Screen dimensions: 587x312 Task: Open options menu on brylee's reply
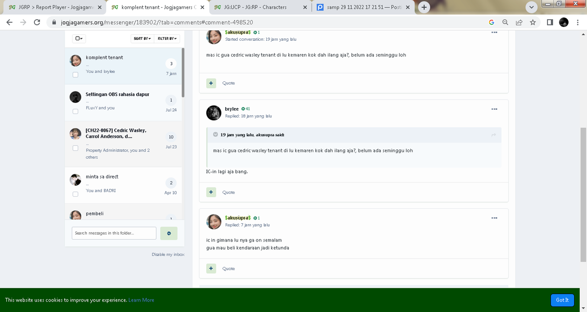pos(494,109)
